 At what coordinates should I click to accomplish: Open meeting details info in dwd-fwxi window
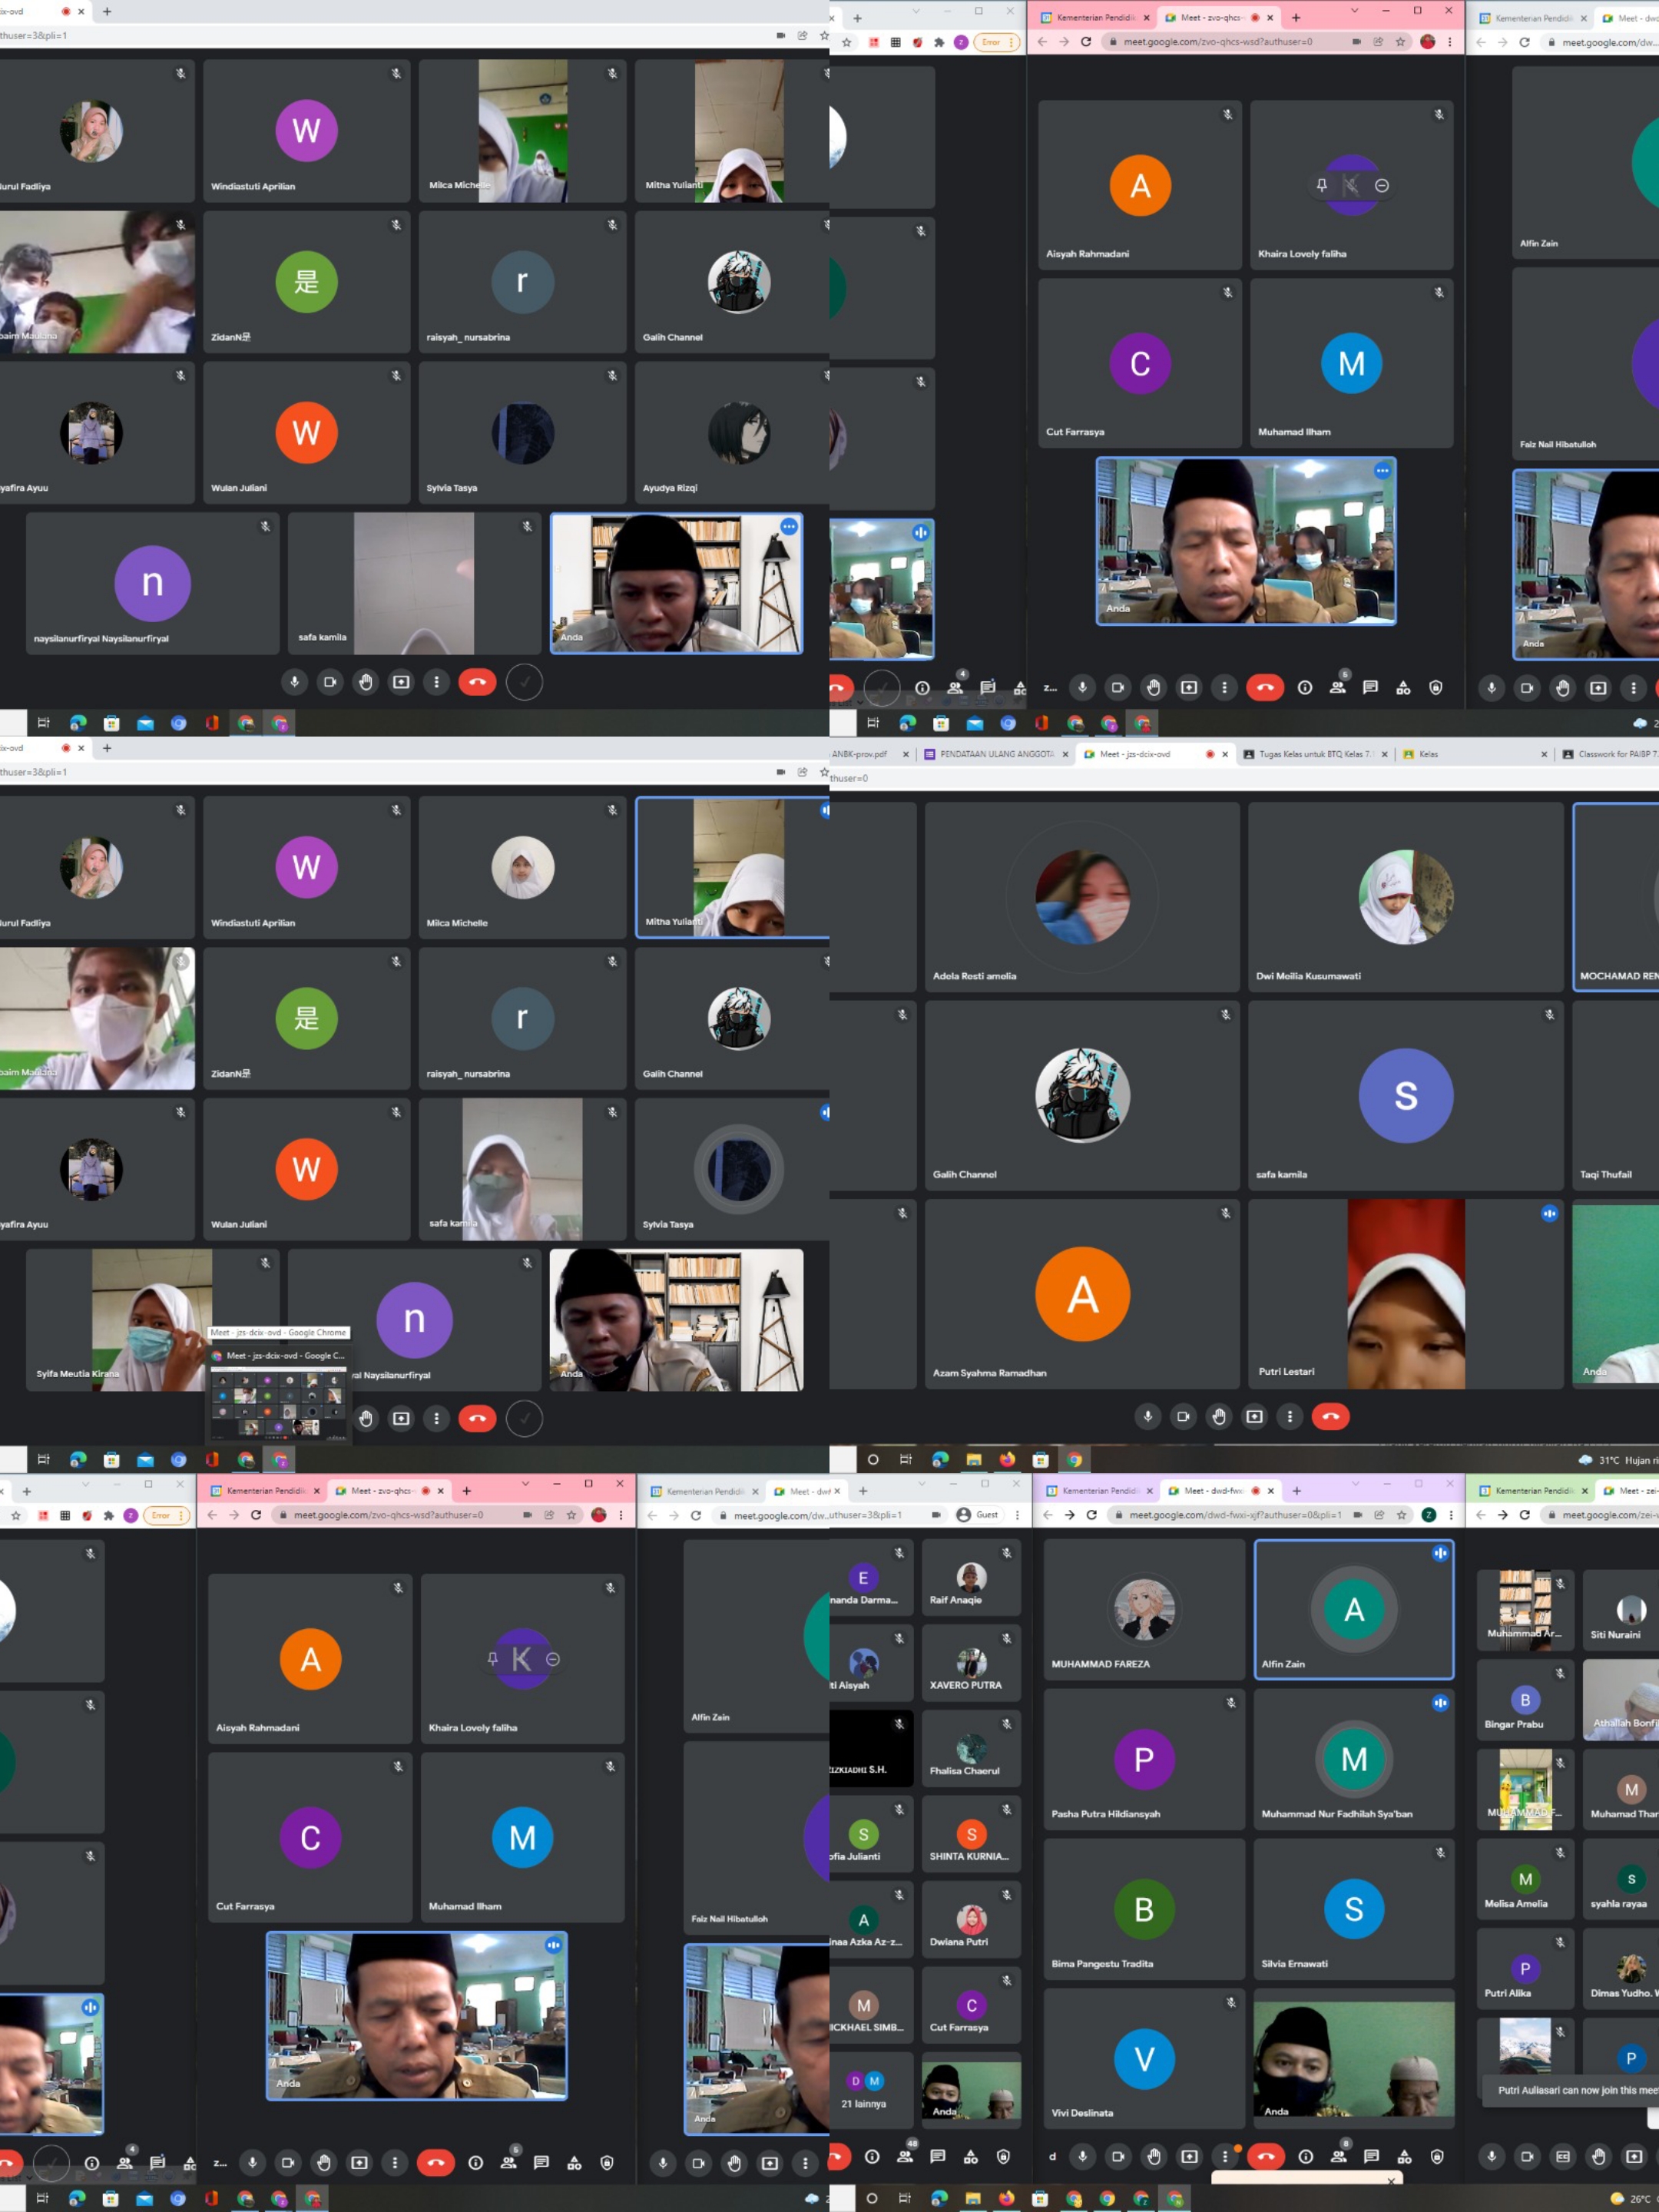coord(1305,2157)
